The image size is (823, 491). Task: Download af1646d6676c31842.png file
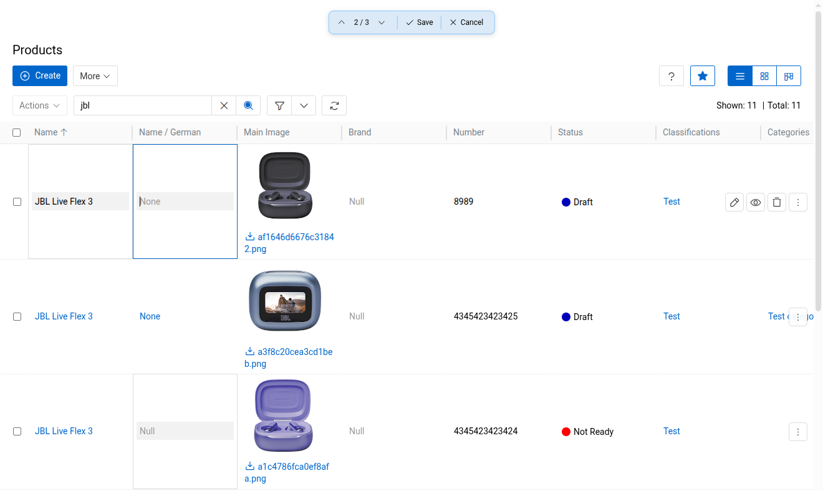pos(290,243)
